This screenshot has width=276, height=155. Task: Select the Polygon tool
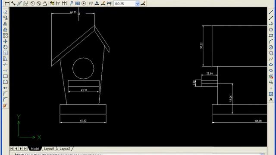271,30
